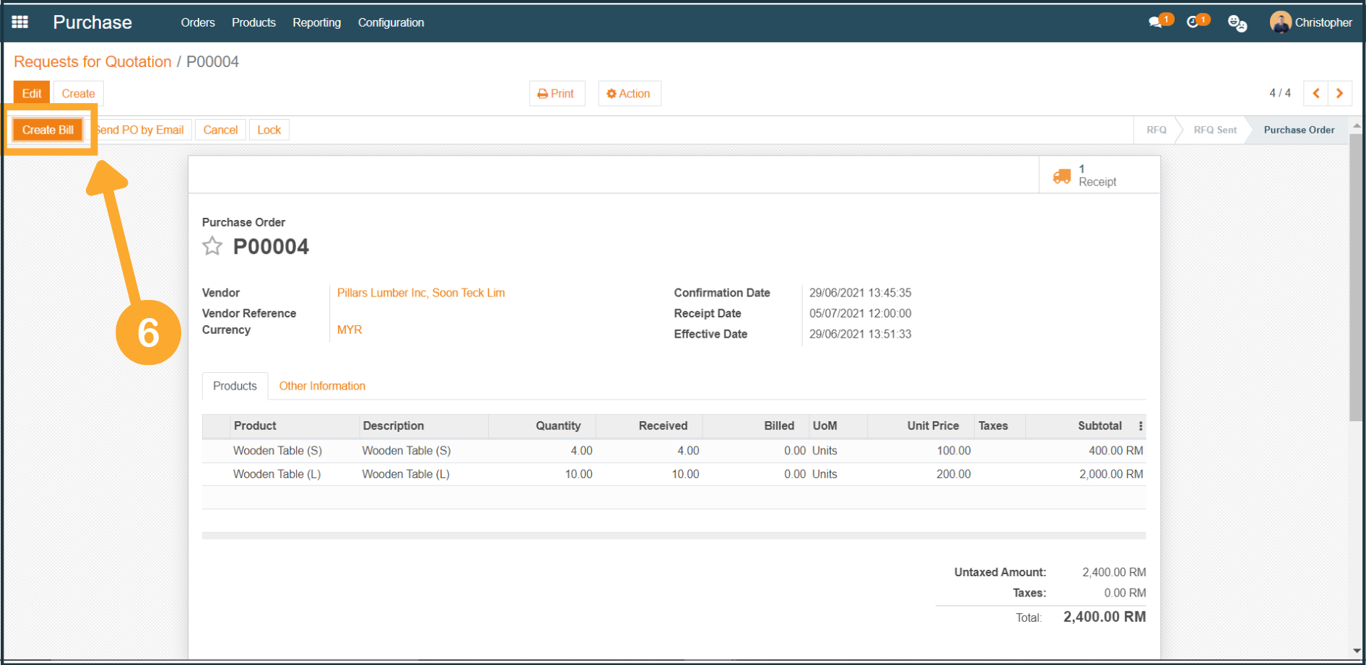Open the Configuration menu
Viewport: 1366px width, 665px height.
391,22
